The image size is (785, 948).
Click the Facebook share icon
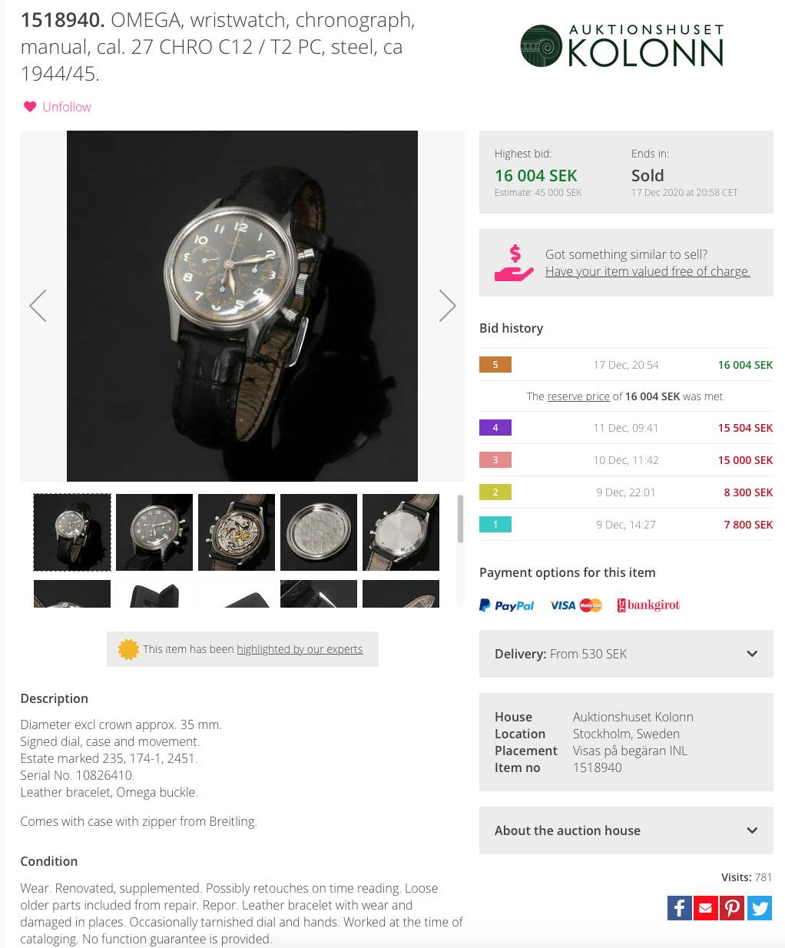[x=680, y=908]
